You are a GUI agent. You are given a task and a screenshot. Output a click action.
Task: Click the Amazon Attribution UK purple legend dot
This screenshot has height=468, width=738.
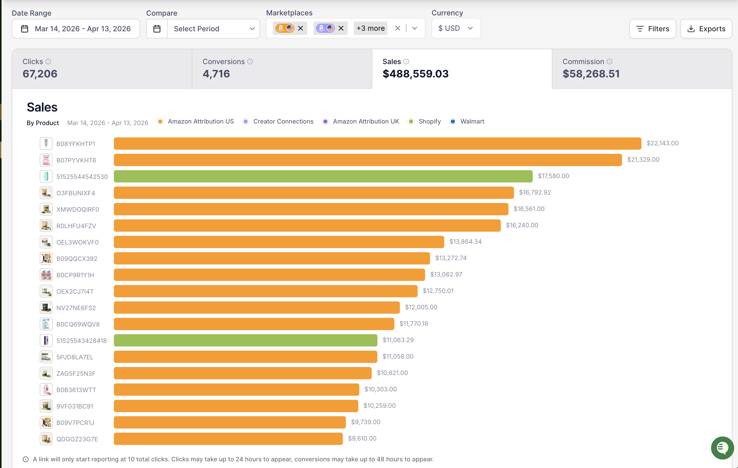point(325,121)
